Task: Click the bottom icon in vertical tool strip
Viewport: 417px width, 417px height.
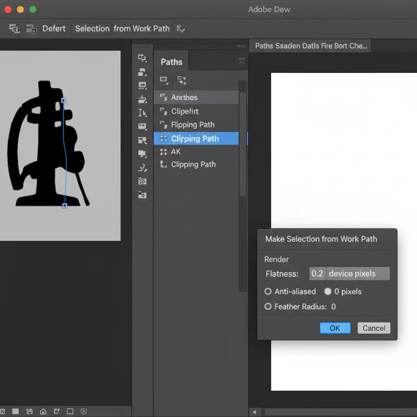Action: point(142,195)
